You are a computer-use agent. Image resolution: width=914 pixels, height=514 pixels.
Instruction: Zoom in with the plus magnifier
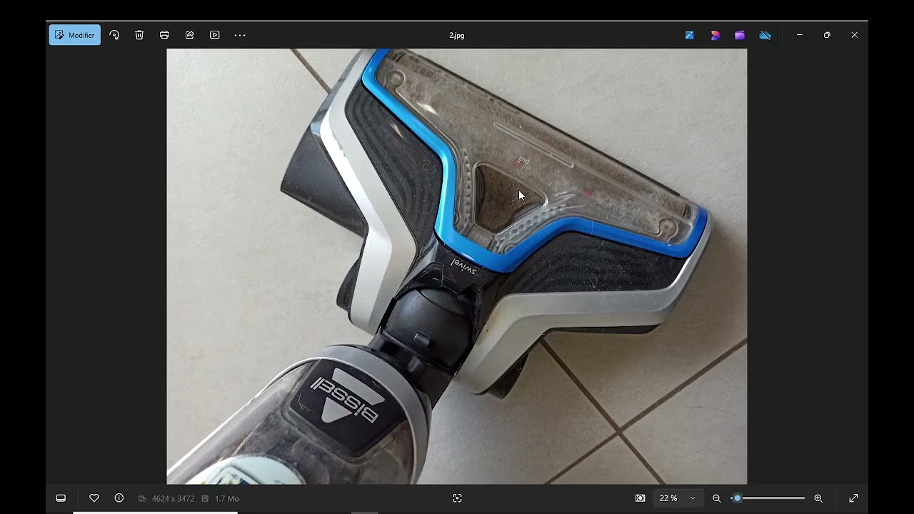point(818,498)
